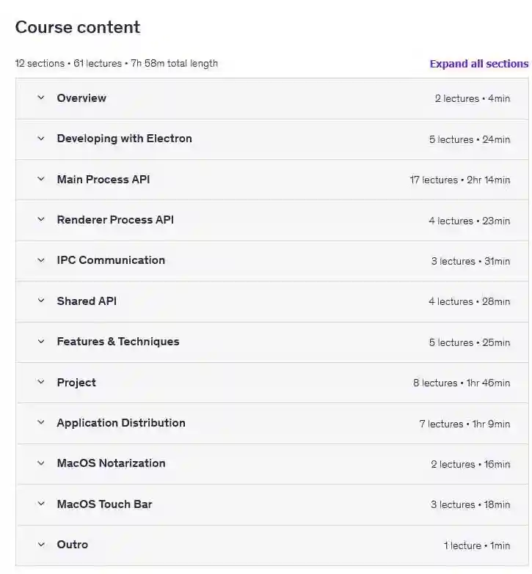Select the Main Process API title
Image resolution: width=532 pixels, height=574 pixels.
coord(103,179)
